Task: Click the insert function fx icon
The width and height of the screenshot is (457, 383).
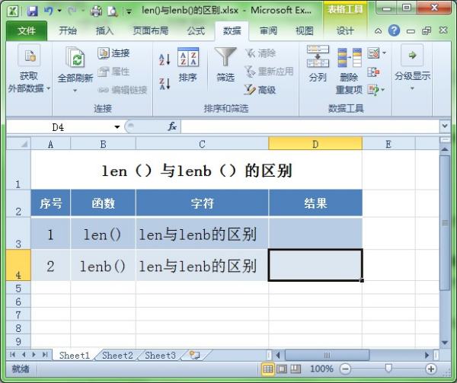Action: (x=171, y=126)
